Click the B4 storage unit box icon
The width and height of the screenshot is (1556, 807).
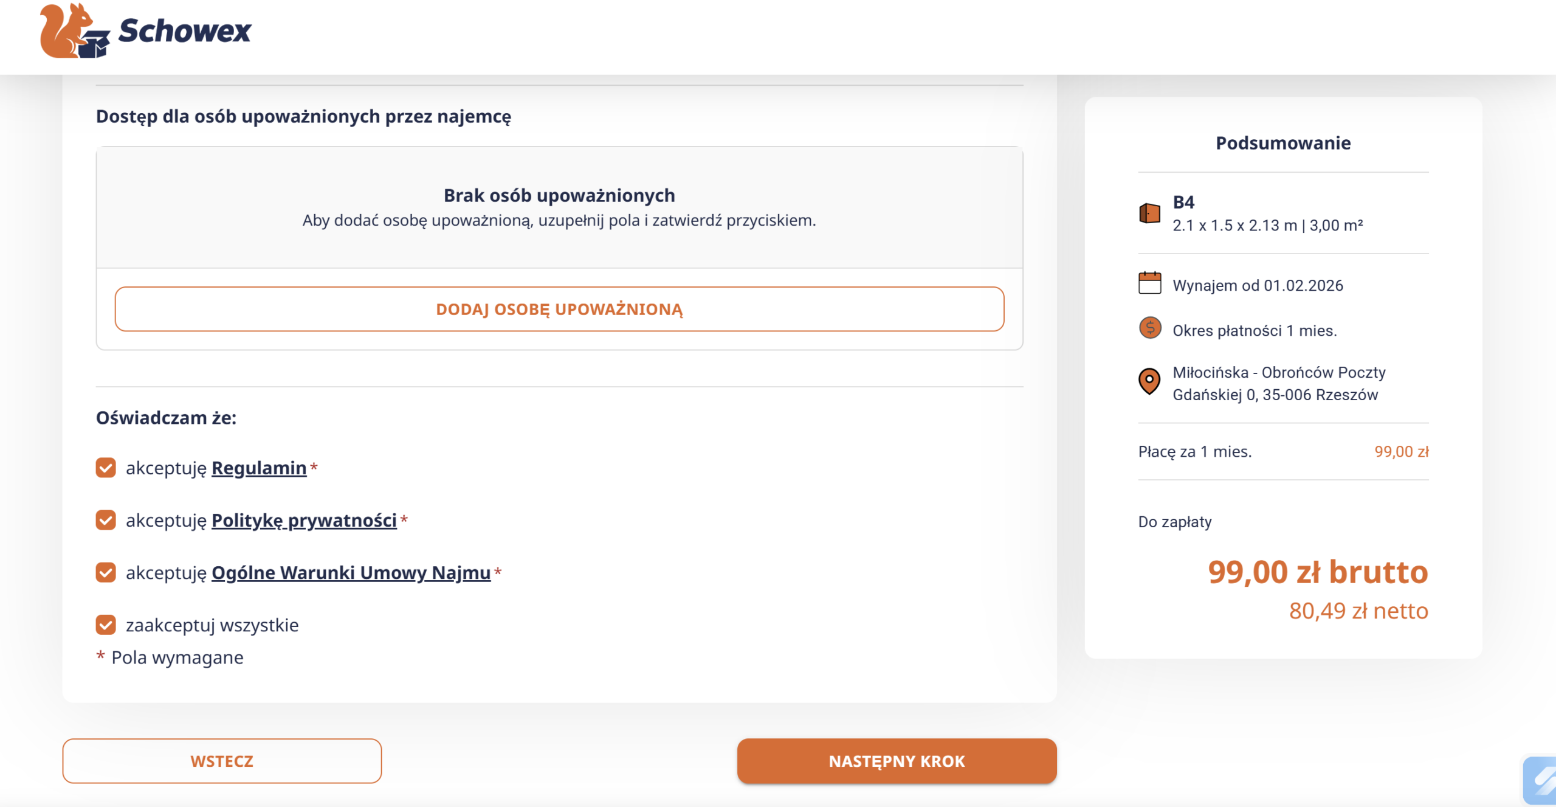point(1149,213)
